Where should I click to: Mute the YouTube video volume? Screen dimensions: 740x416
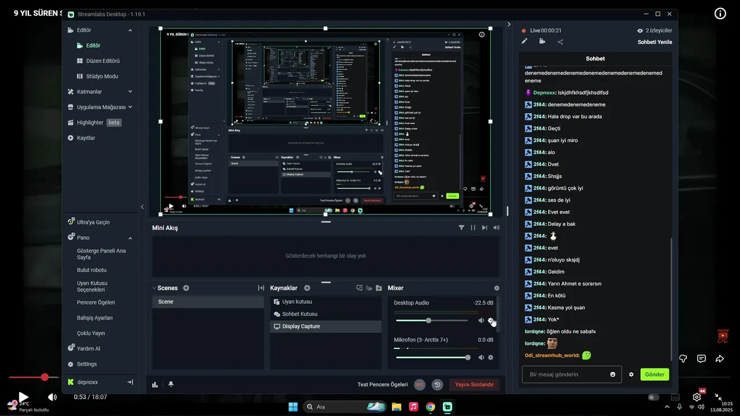click(x=52, y=397)
